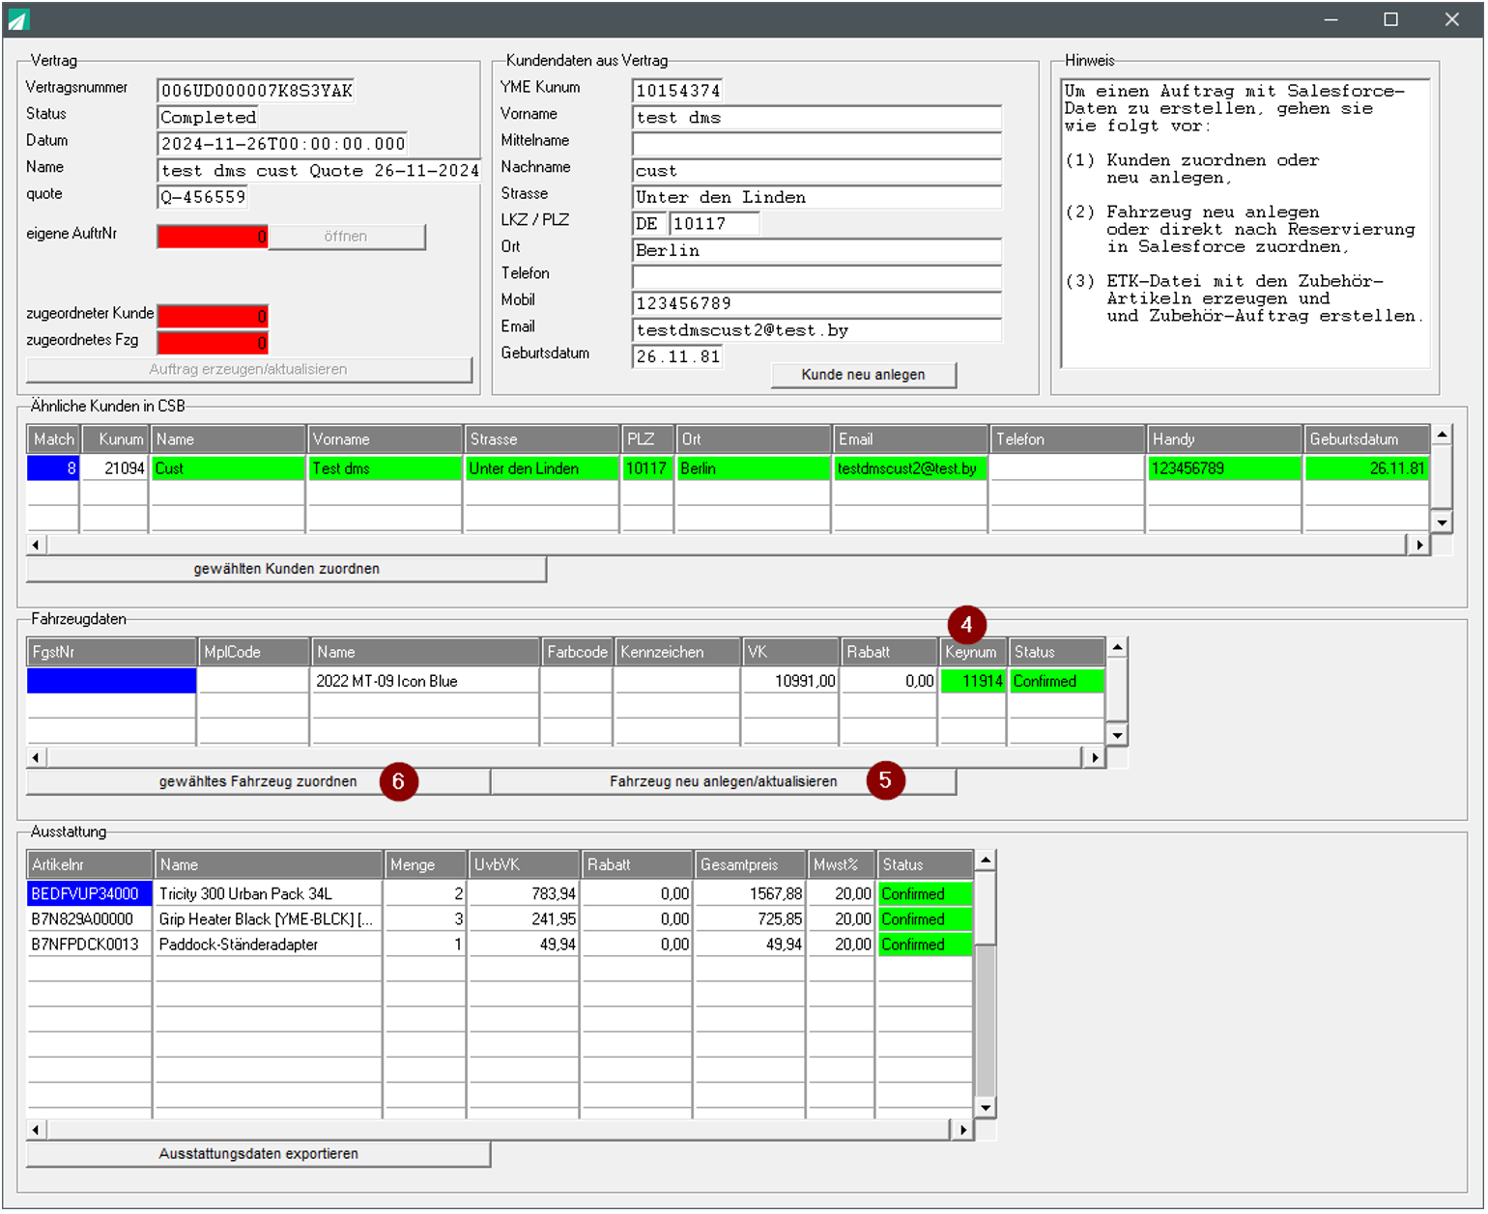Image resolution: width=1488 pixels, height=1214 pixels.
Task: Click the PLZ field 10117
Action: (714, 224)
